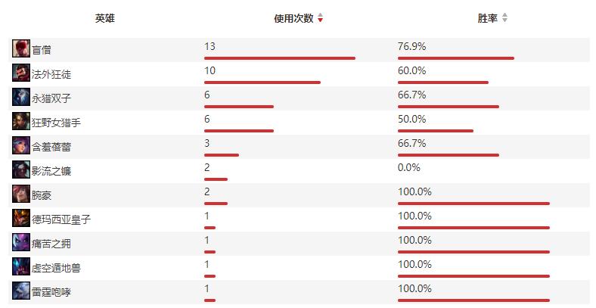596x308 pixels.
Task: Sort by the 胜率 column header
Action: tap(488, 18)
